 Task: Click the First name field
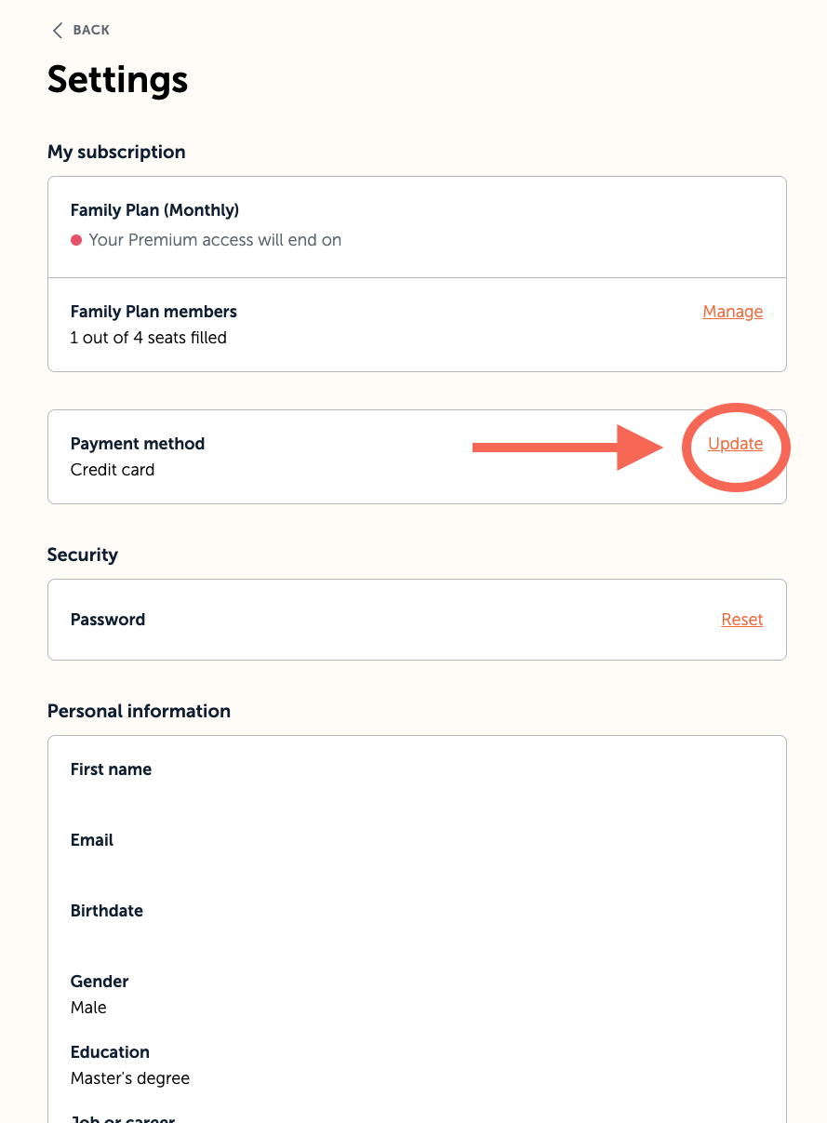111,769
